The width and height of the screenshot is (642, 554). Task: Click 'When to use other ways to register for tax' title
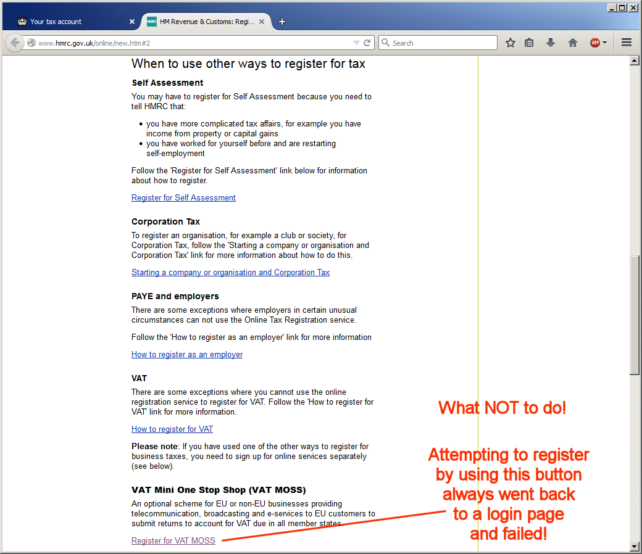248,64
